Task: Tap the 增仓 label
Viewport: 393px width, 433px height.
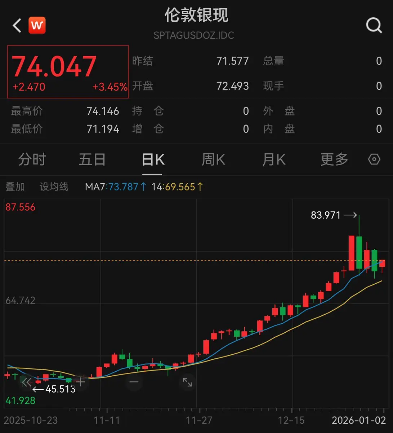Action: [x=148, y=129]
